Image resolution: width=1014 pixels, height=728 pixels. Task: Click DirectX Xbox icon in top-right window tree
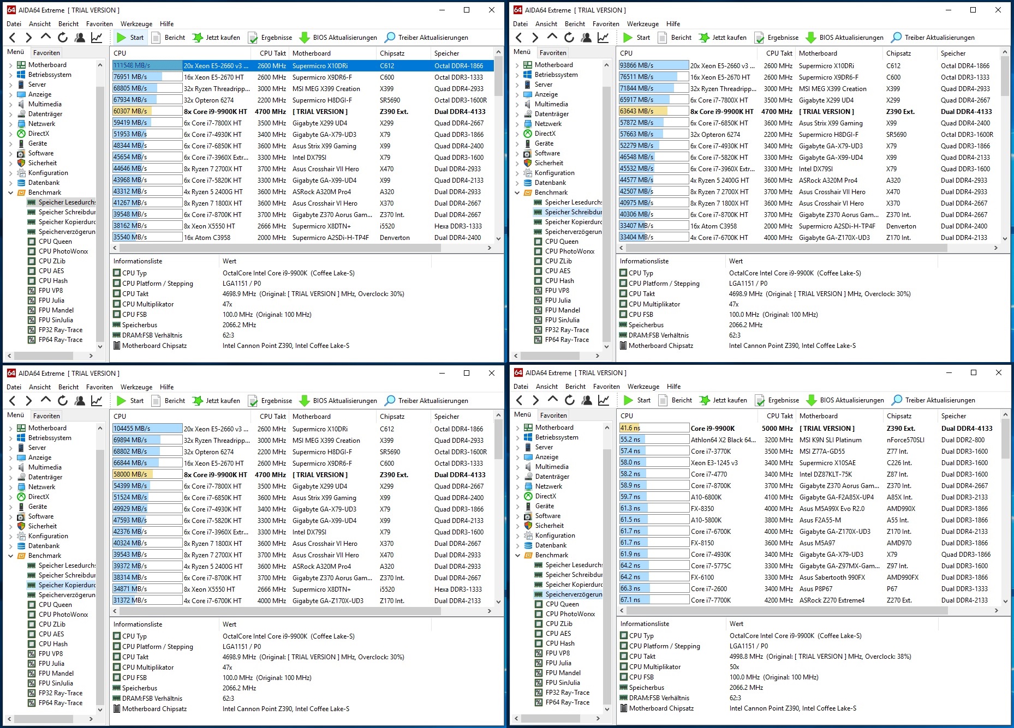pos(528,134)
